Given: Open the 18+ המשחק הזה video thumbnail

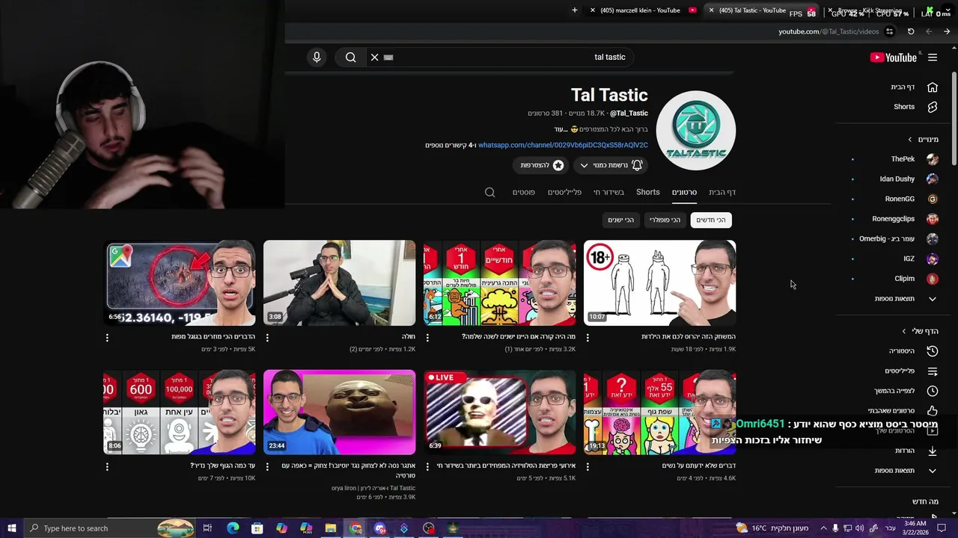Looking at the screenshot, I should (659, 283).
